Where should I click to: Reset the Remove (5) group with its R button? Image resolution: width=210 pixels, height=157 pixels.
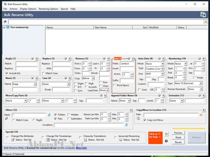point(108,59)
